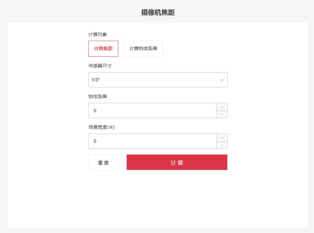The width and height of the screenshot is (314, 233).
Task: Click the 计算对象 label
Action: 97,35
